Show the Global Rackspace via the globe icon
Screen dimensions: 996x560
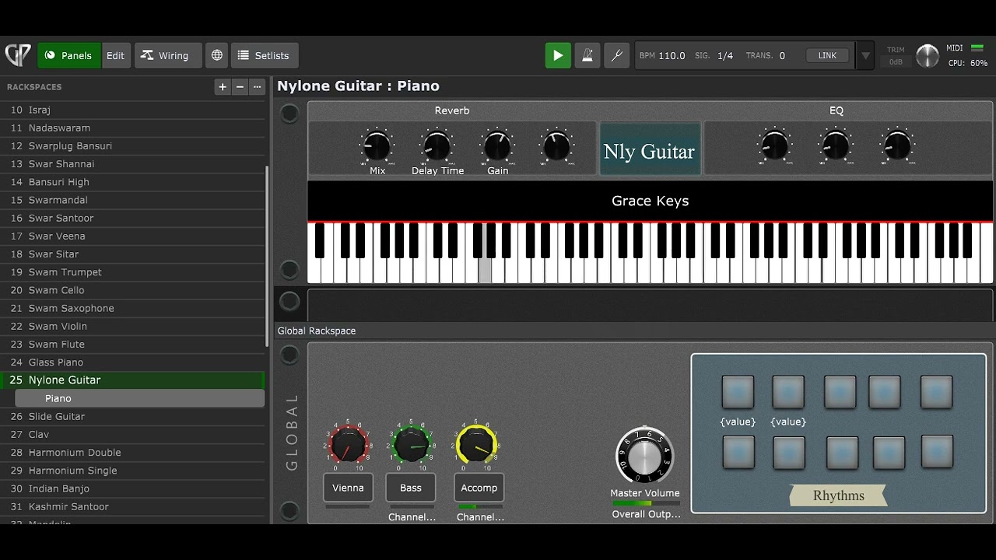[217, 55]
